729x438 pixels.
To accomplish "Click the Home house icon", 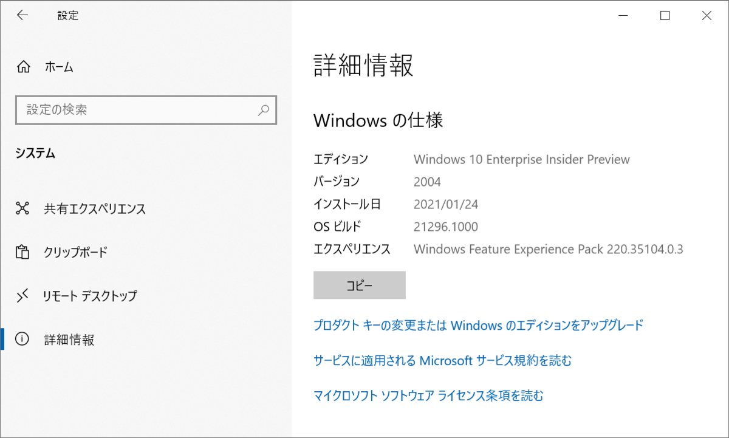I will 23,67.
